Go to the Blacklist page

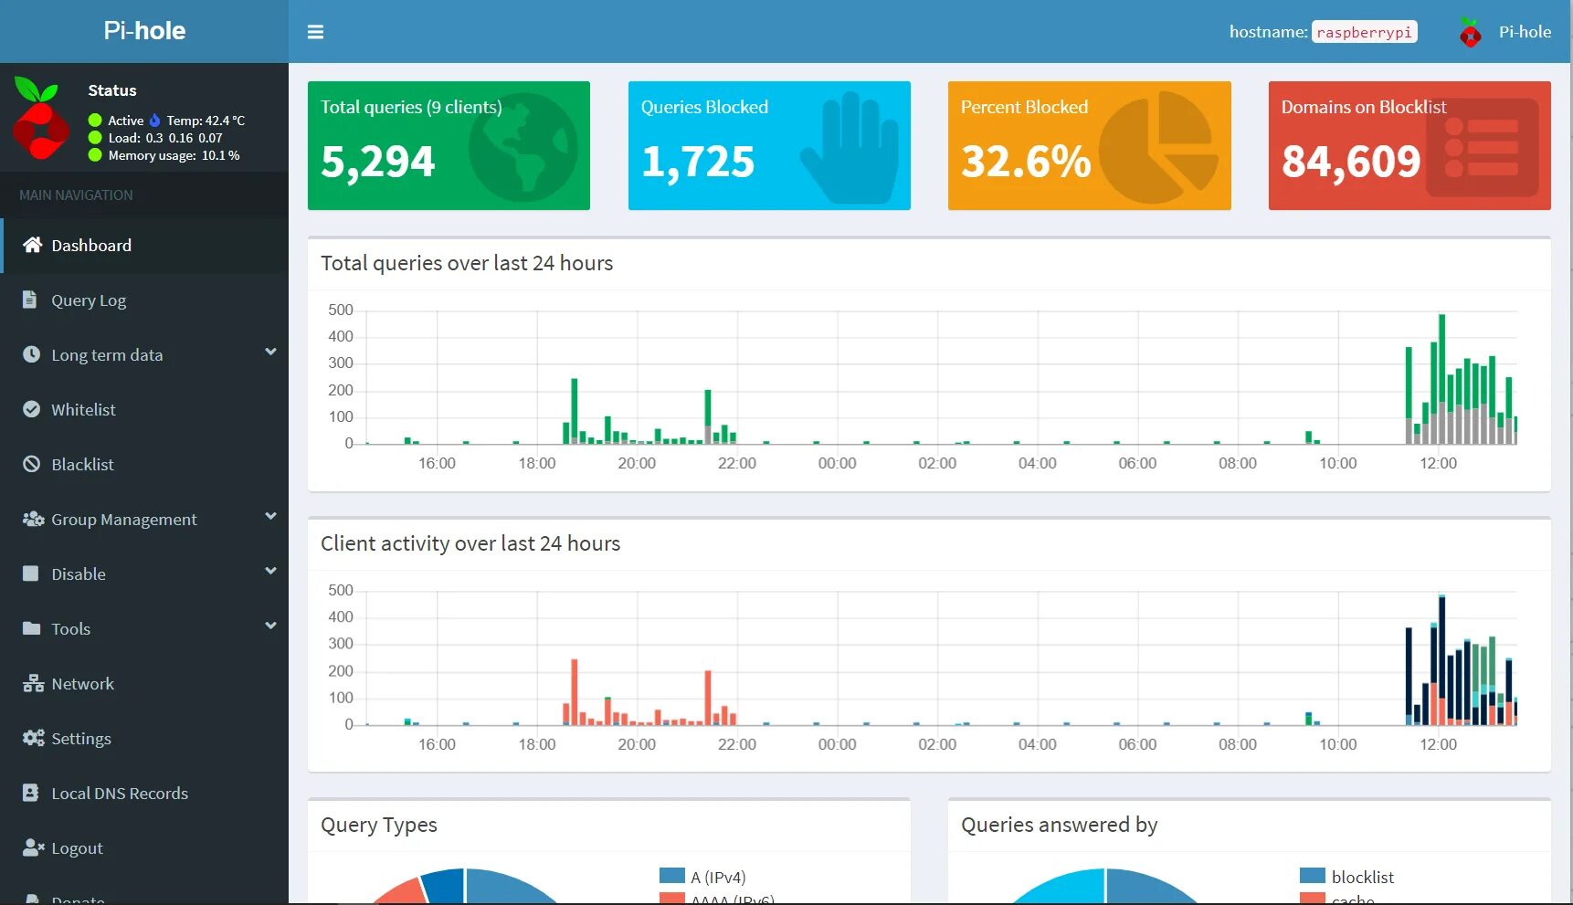click(144, 464)
